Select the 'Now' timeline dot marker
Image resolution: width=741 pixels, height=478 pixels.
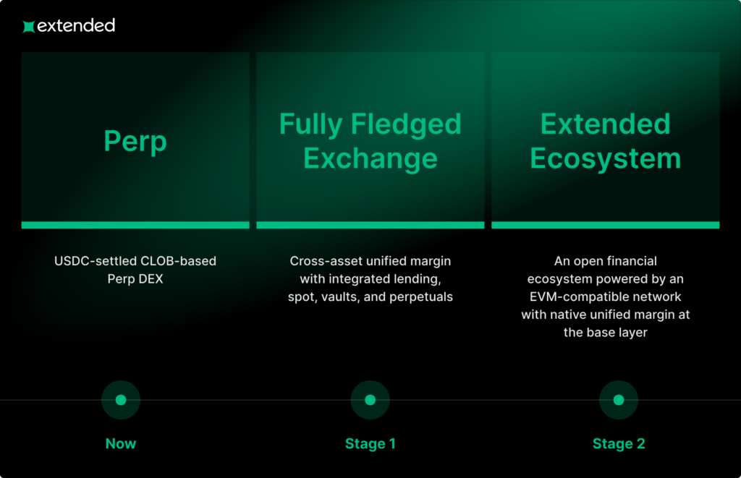click(121, 400)
